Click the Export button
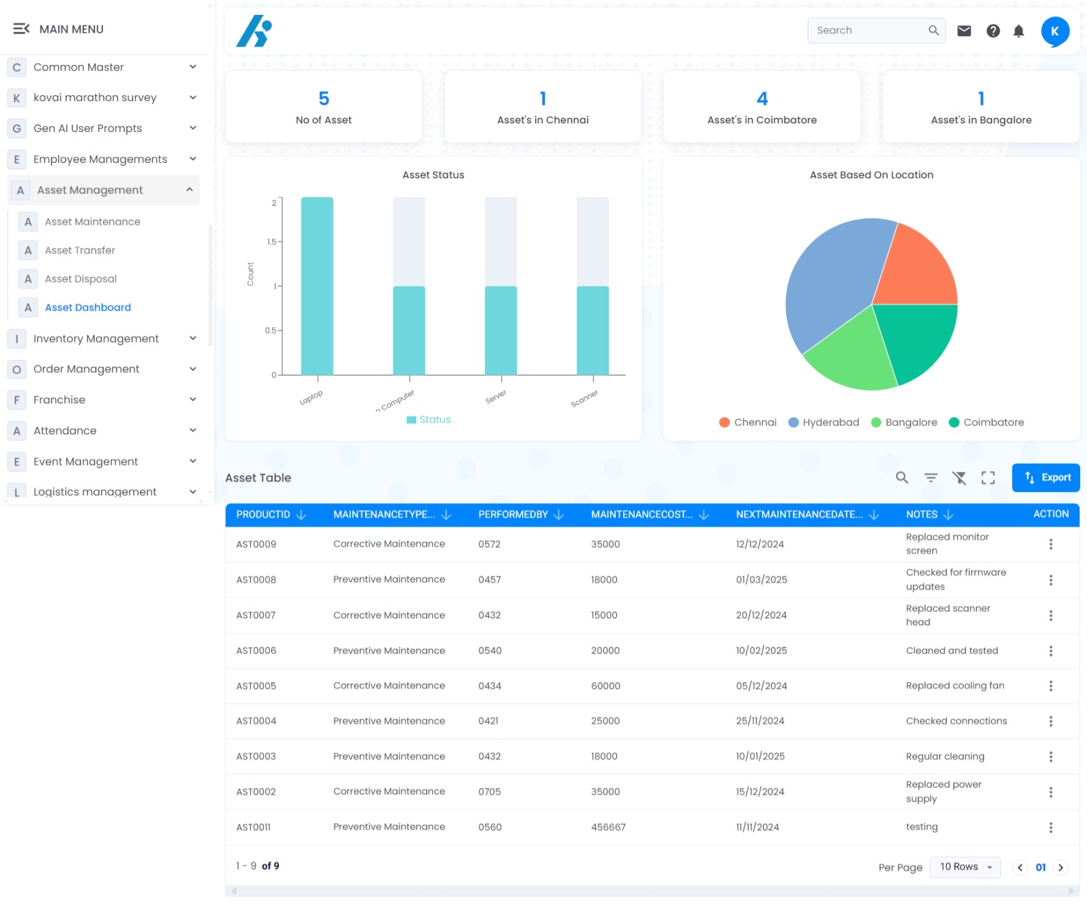 [x=1046, y=477]
